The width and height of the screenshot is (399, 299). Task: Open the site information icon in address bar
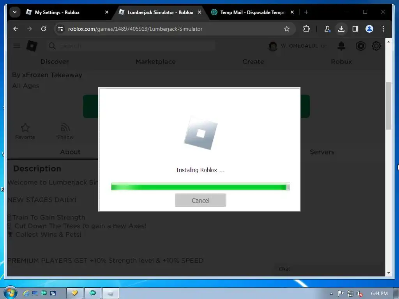pyautogui.click(x=60, y=29)
